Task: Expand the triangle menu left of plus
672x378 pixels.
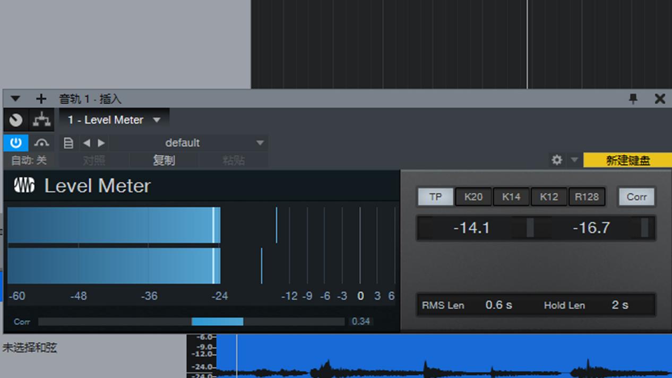Action: coord(15,99)
